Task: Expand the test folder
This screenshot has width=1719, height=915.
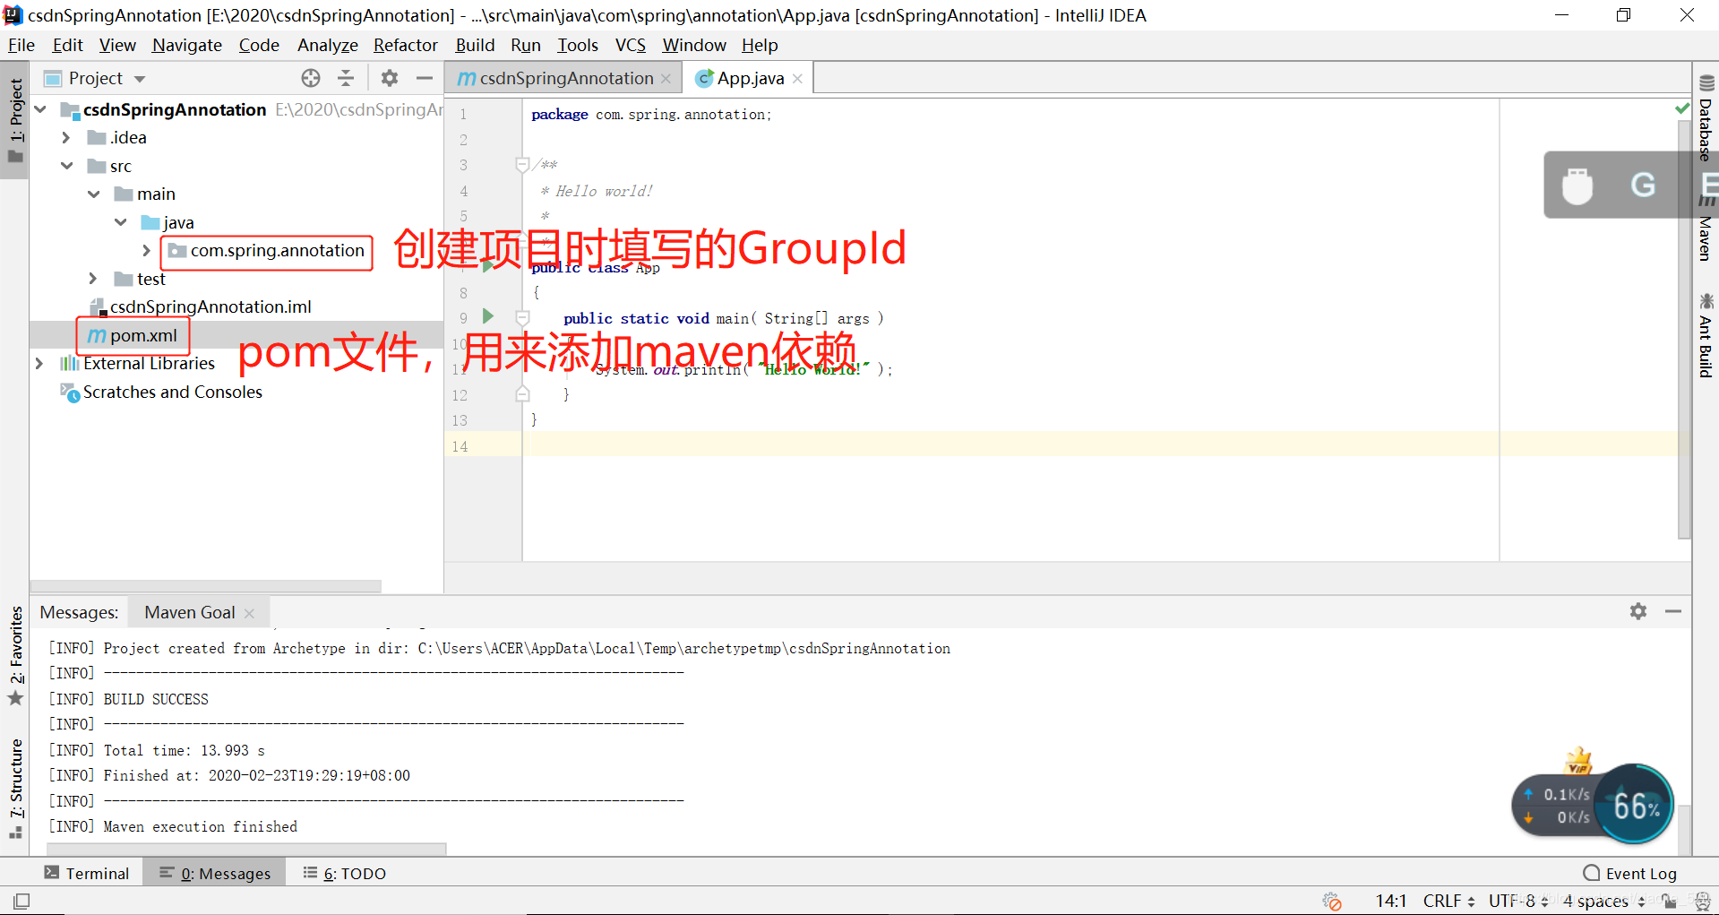Action: point(93,279)
